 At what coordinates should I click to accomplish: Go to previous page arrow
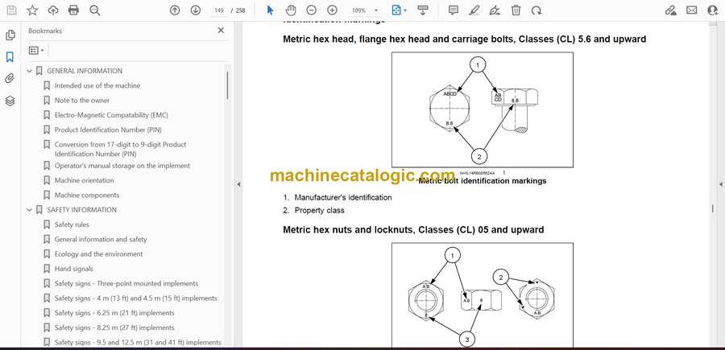tap(175, 10)
